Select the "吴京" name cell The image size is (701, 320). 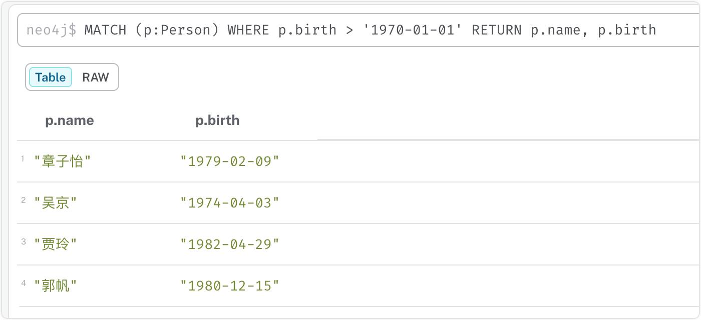coord(56,203)
